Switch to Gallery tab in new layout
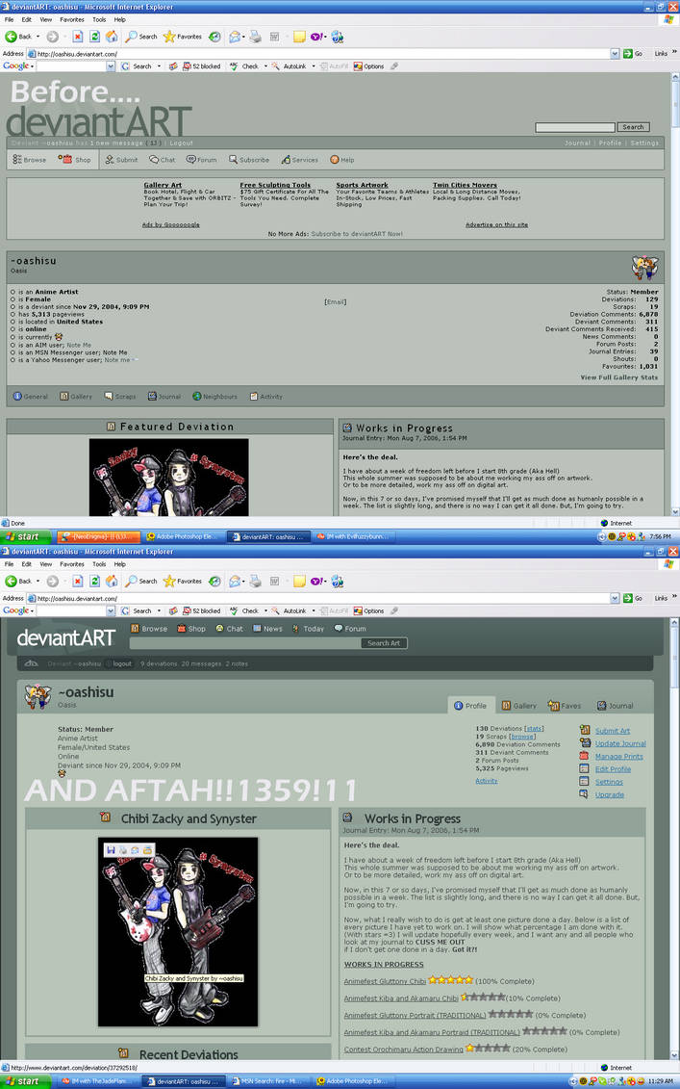Viewport: 680px width, 1089px height. click(518, 706)
